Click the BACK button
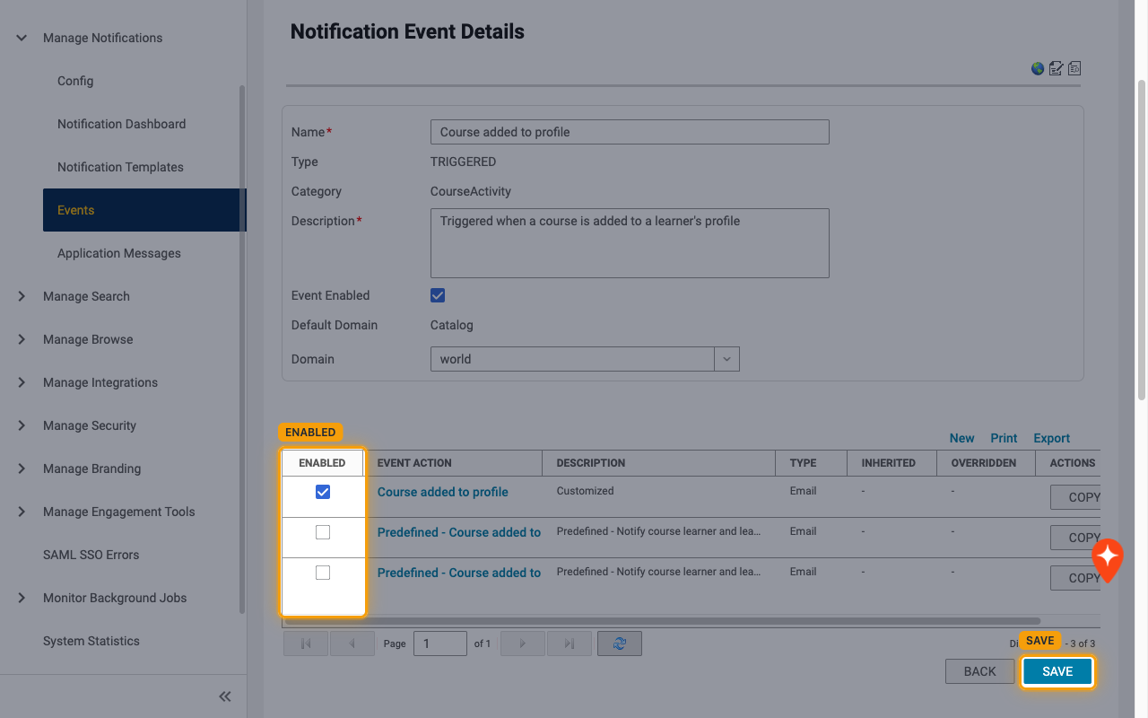This screenshot has height=718, width=1148. click(x=980, y=671)
